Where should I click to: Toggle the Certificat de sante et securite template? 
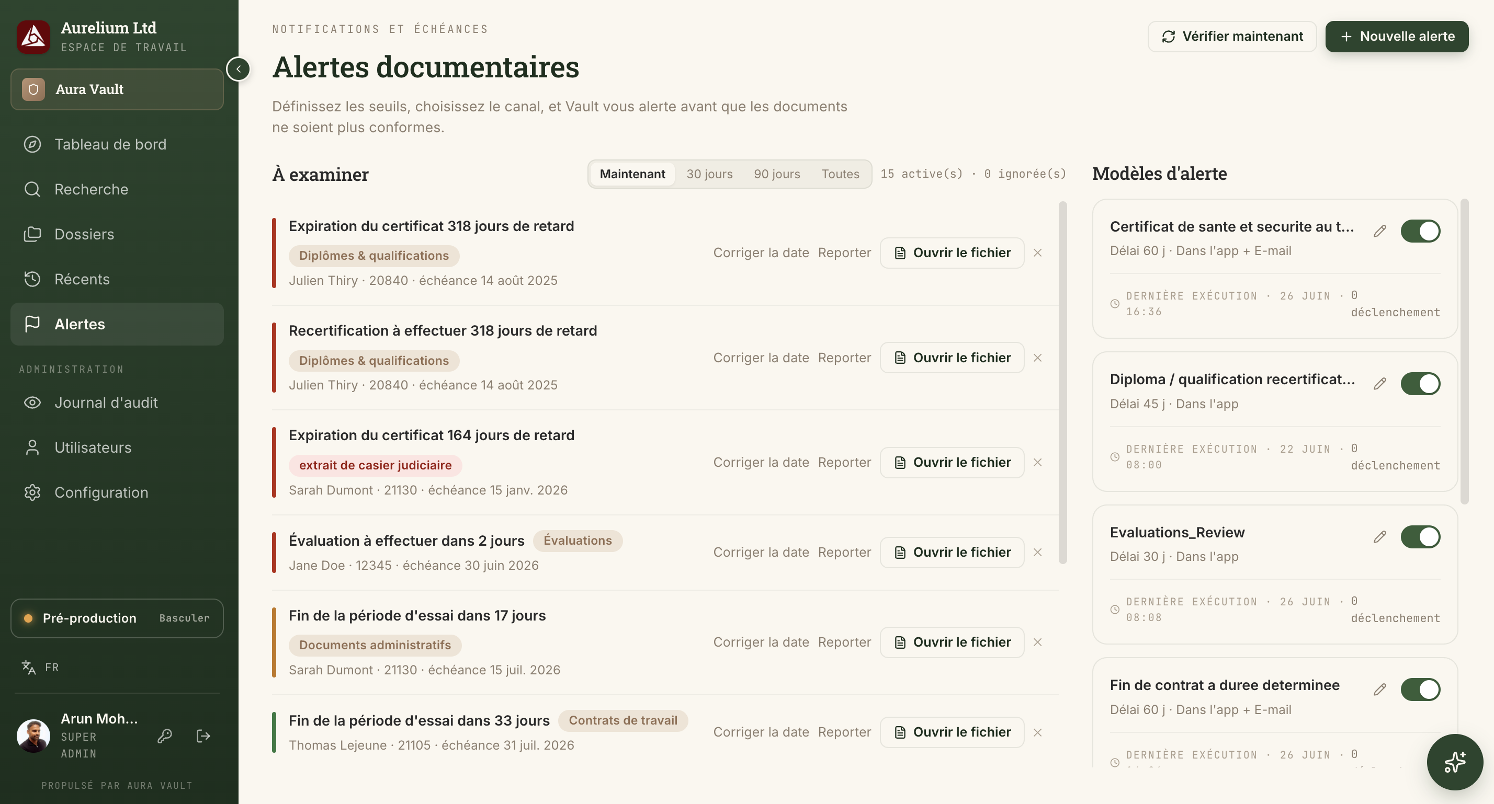click(1420, 231)
